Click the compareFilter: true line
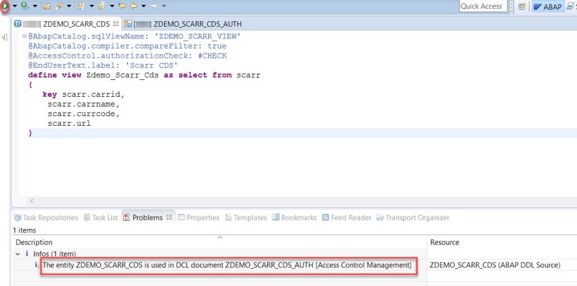 pyautogui.click(x=127, y=46)
